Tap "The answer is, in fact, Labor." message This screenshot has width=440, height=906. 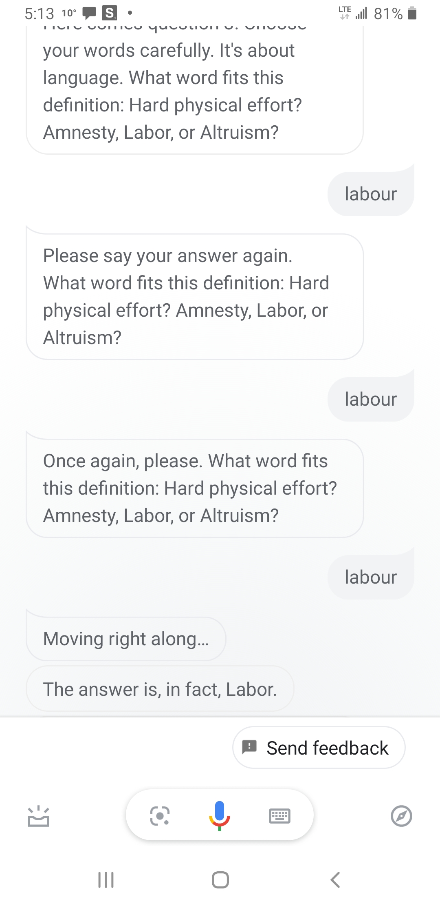click(160, 689)
